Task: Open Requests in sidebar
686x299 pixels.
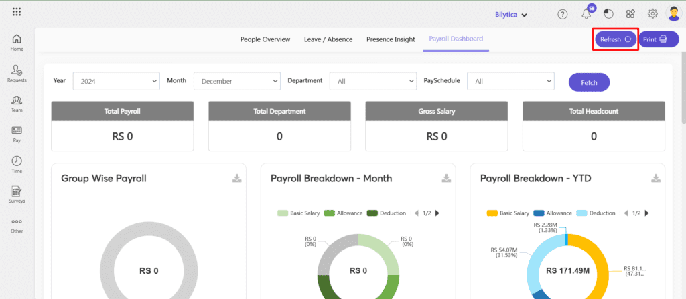Action: click(x=17, y=74)
